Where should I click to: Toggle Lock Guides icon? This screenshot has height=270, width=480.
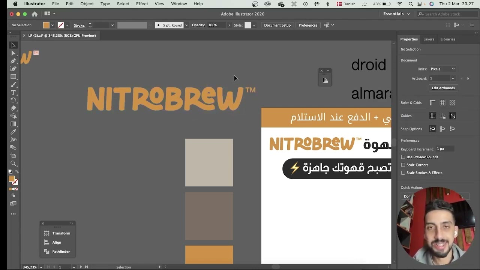coord(442,116)
